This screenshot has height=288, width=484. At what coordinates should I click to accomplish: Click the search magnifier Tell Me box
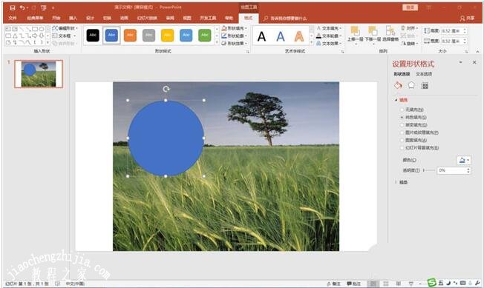pos(285,19)
